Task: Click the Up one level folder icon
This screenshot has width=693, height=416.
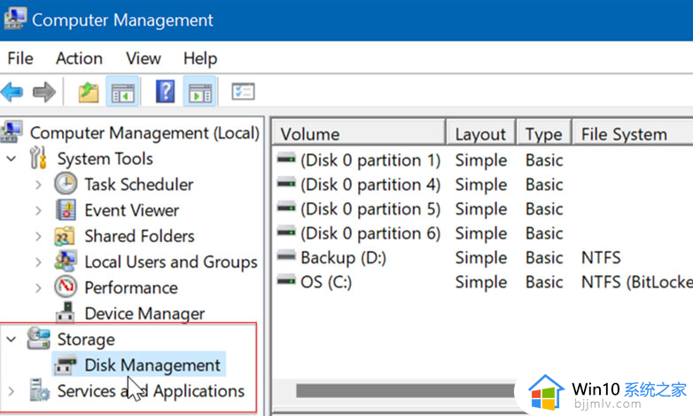Action: 89,92
